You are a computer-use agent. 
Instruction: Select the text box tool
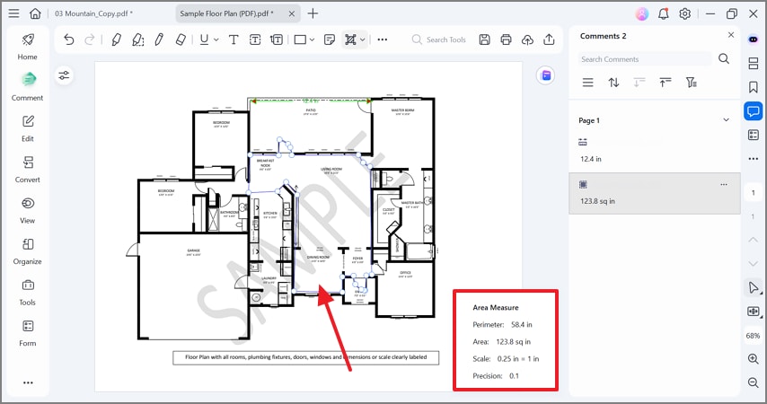[255, 40]
